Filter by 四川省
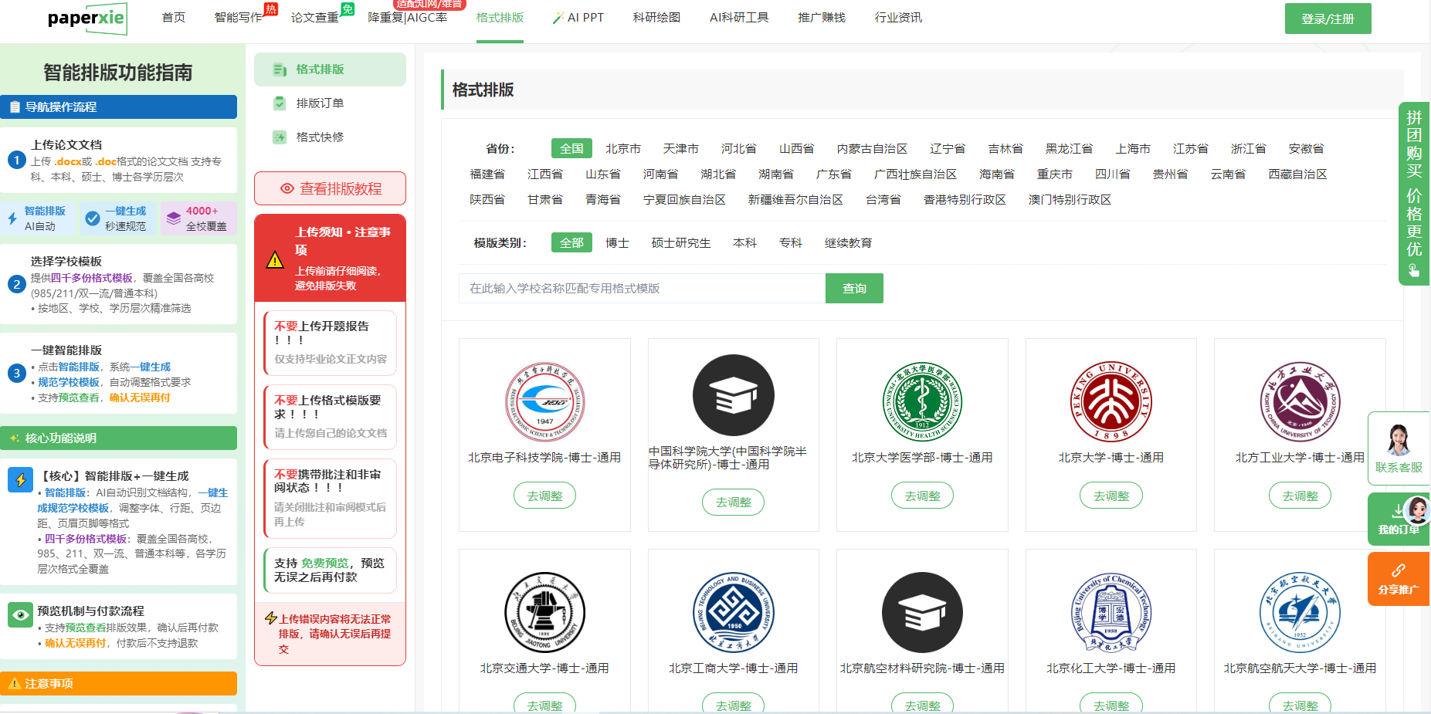The height and width of the screenshot is (714, 1431). [1113, 174]
